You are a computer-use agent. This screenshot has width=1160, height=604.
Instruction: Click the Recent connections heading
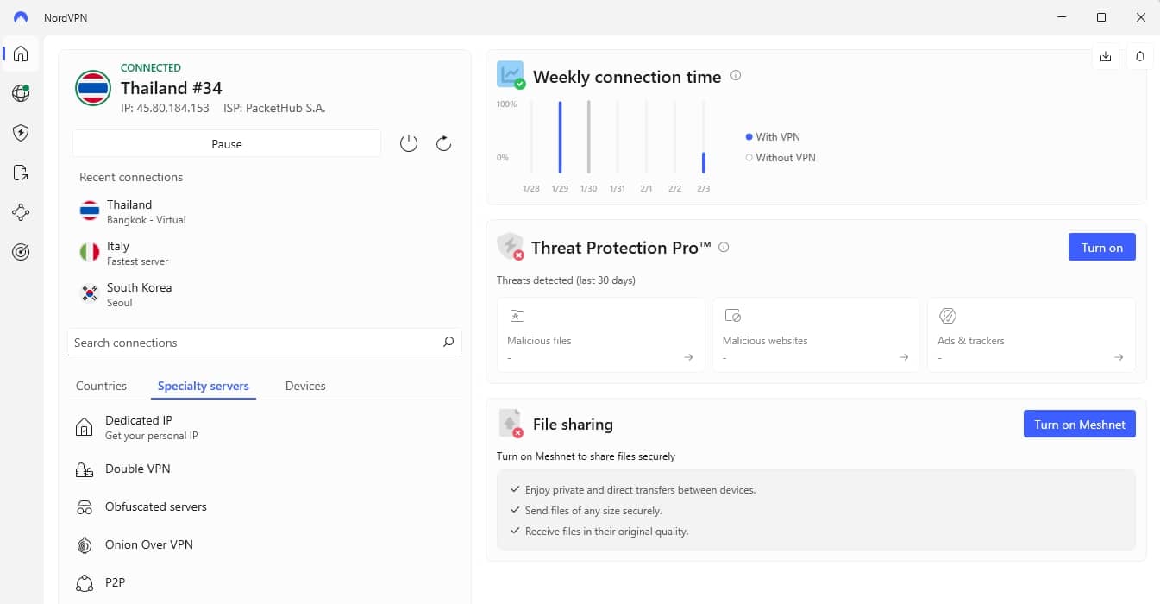click(x=131, y=177)
